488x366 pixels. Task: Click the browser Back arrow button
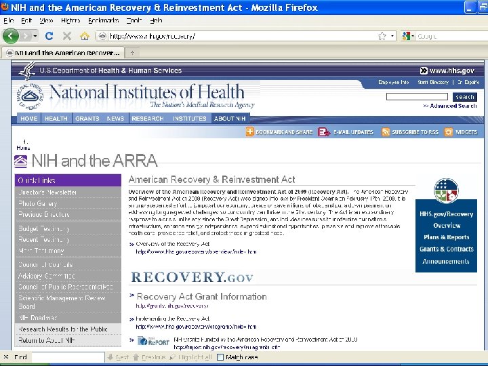point(10,36)
